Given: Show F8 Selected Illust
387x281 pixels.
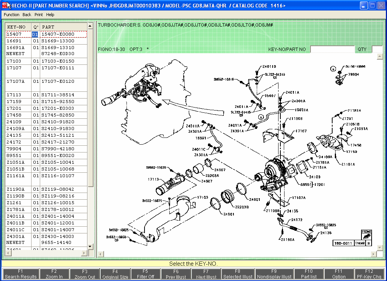Looking at the screenshot, I should click(238, 274).
